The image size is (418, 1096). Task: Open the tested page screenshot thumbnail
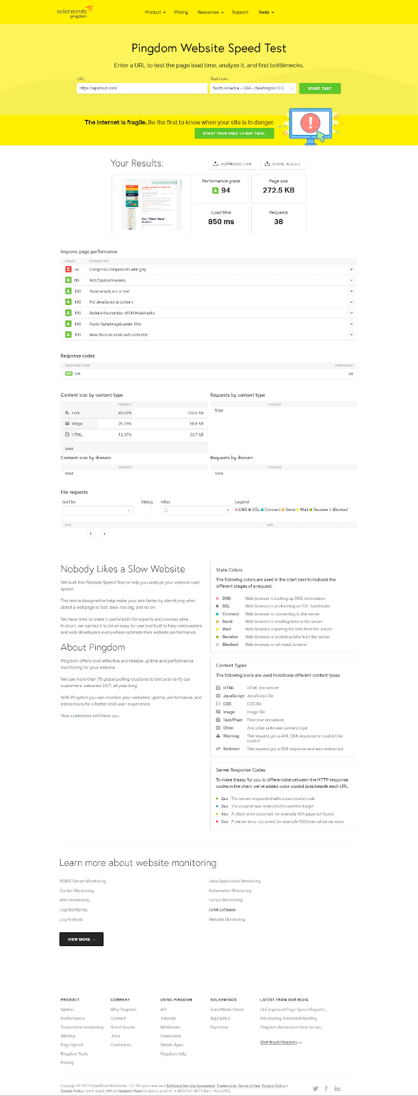(x=152, y=204)
